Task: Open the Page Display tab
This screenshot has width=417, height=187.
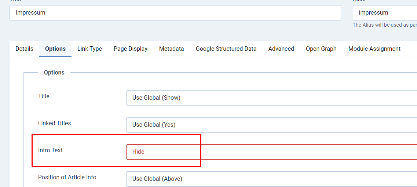Action: click(x=131, y=49)
